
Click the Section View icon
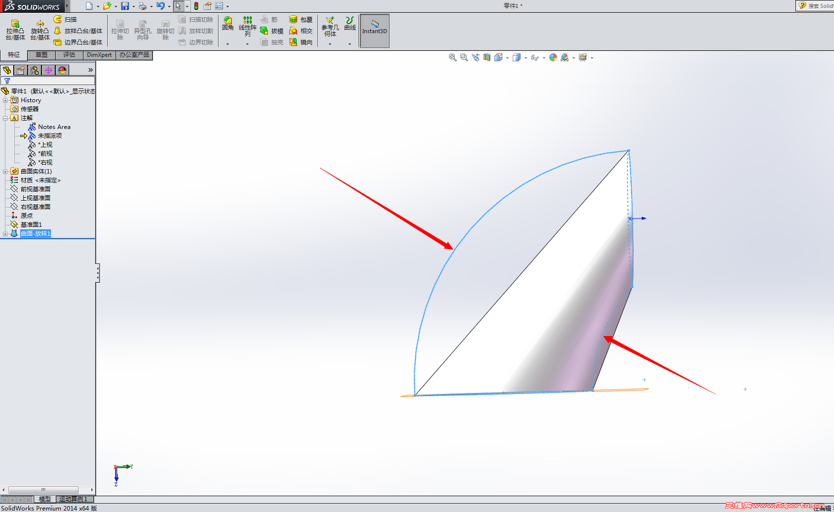click(487, 57)
